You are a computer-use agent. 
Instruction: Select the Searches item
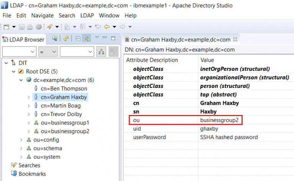pyautogui.click(x=29, y=165)
